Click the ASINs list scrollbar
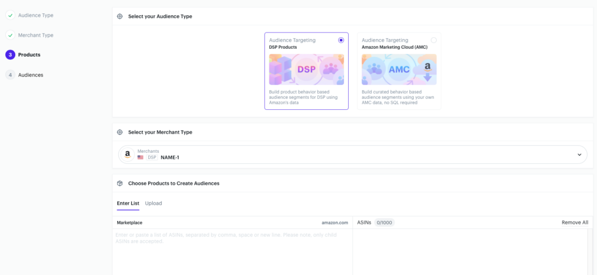The image size is (597, 275). point(590,251)
